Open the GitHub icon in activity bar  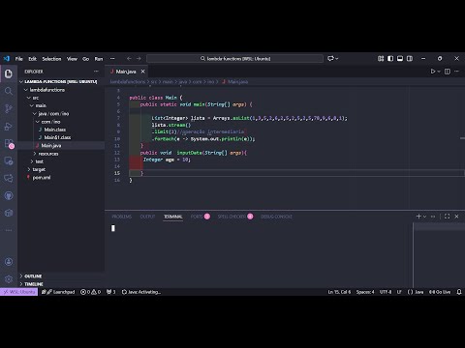click(9, 195)
